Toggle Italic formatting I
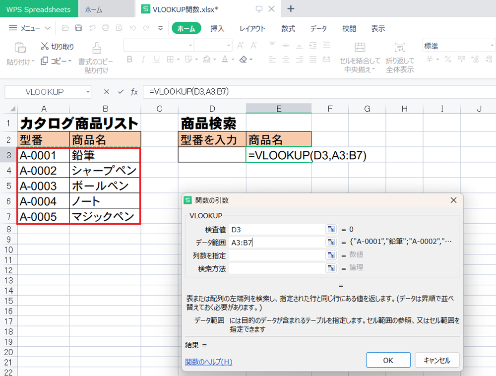496x376 pixels. click(x=143, y=60)
